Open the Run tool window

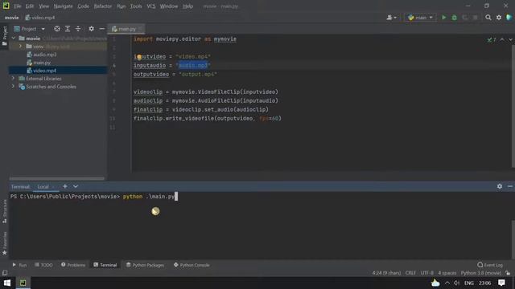click(x=19, y=265)
